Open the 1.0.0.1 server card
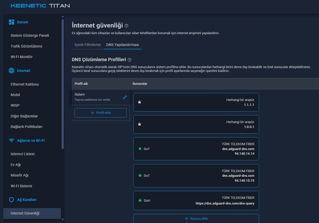Image resolution: width=319 pixels, height=223 pixels. (196, 124)
